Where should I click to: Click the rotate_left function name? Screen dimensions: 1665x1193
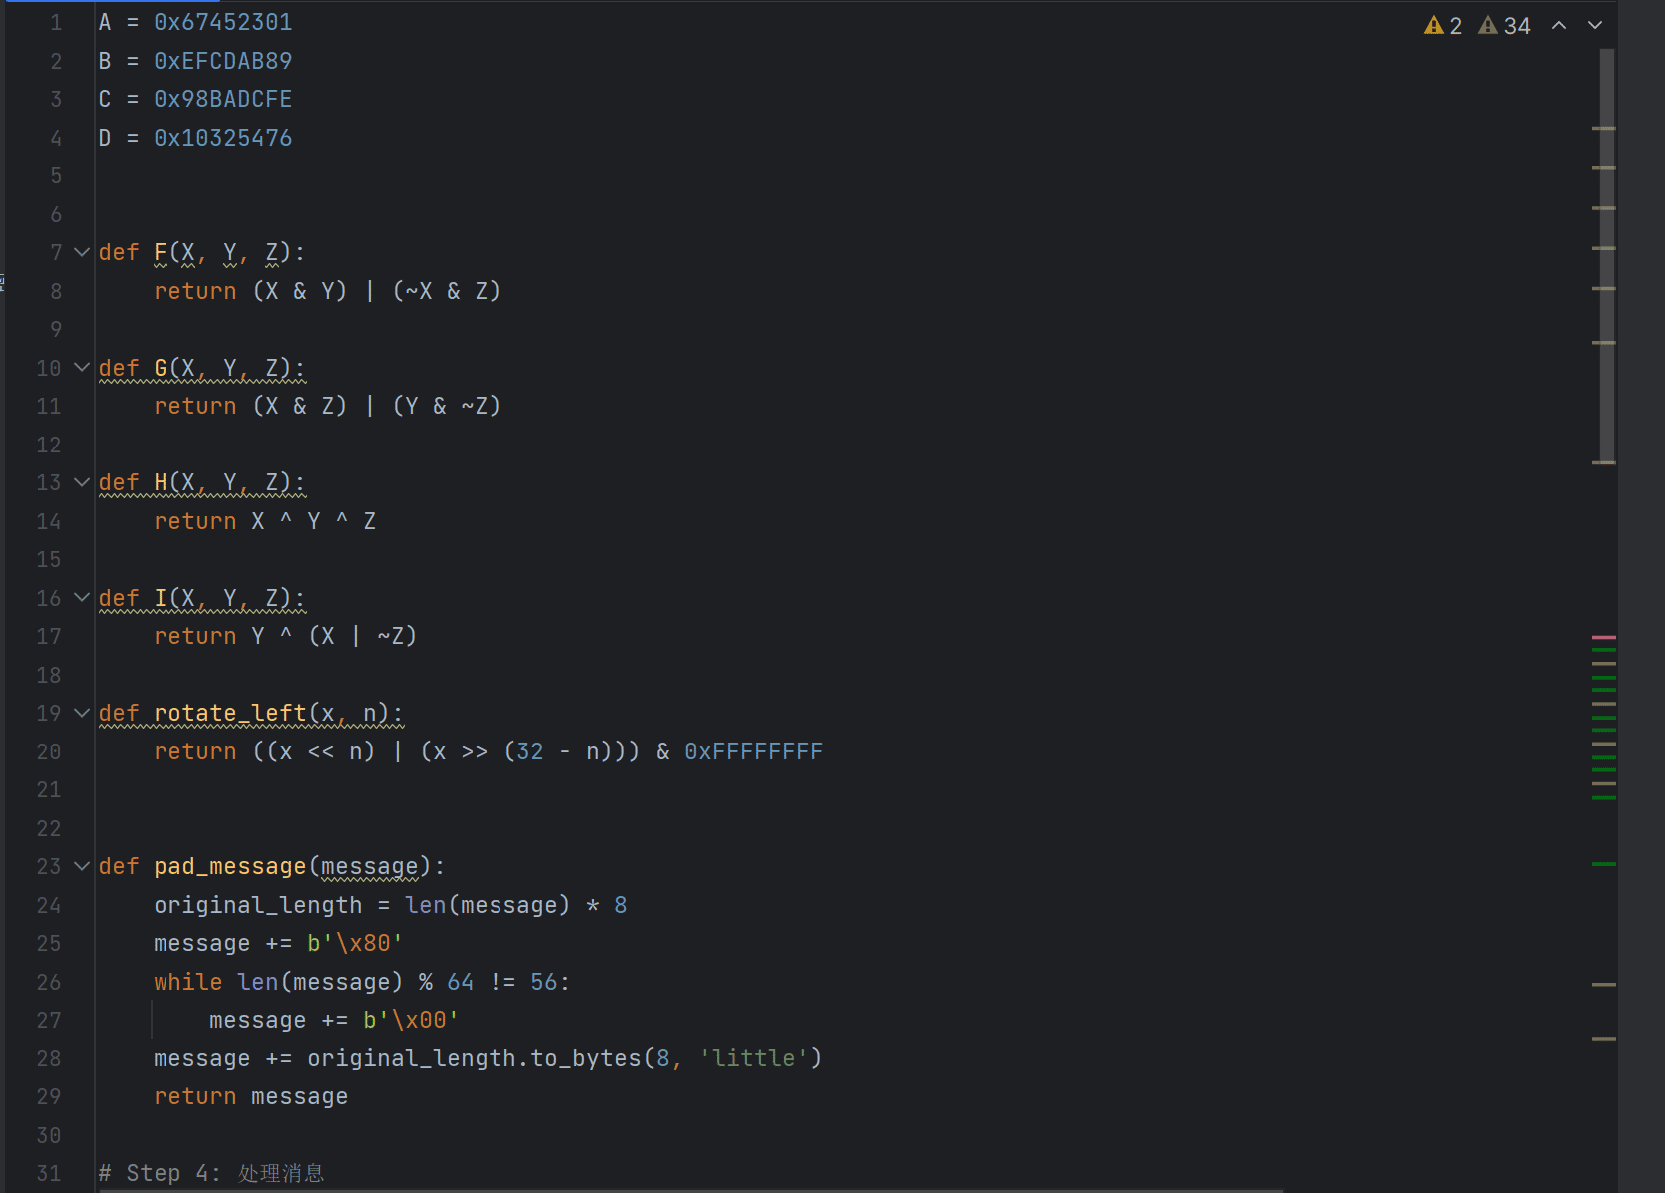click(229, 714)
